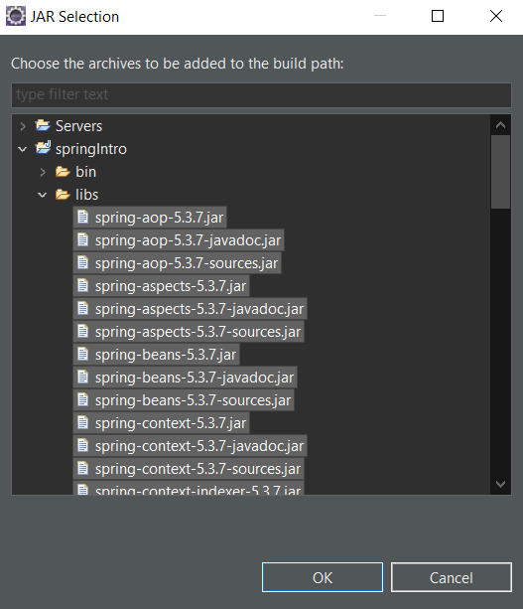Collapse the springIntro project node
523x609 pixels.
pos(23,149)
